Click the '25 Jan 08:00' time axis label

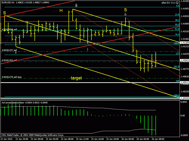point(67,139)
